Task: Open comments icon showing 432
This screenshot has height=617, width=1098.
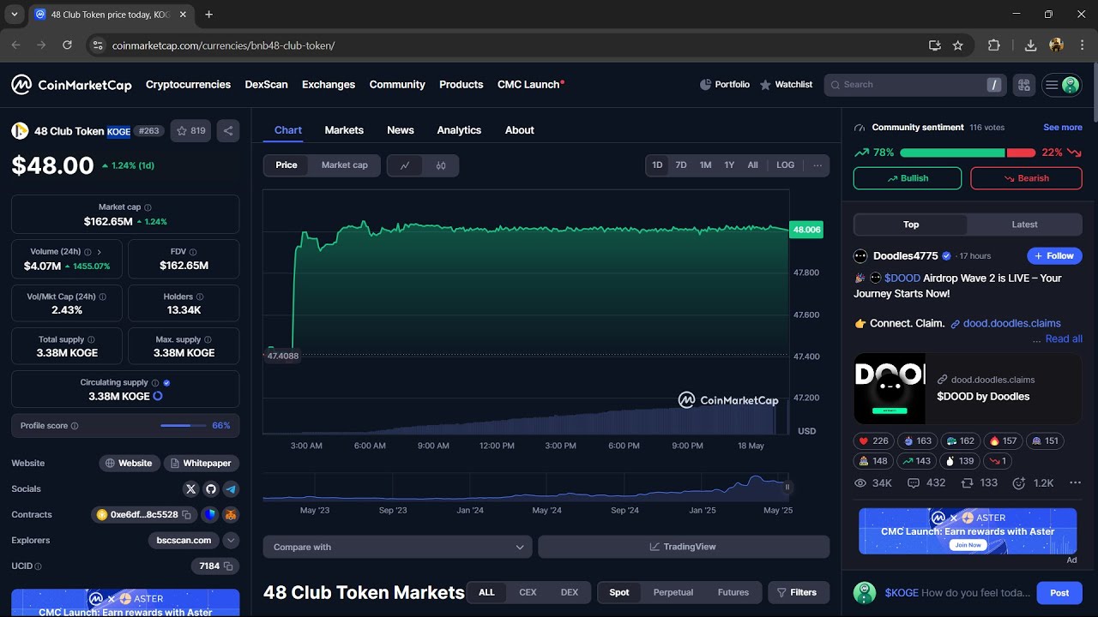Action: click(926, 483)
